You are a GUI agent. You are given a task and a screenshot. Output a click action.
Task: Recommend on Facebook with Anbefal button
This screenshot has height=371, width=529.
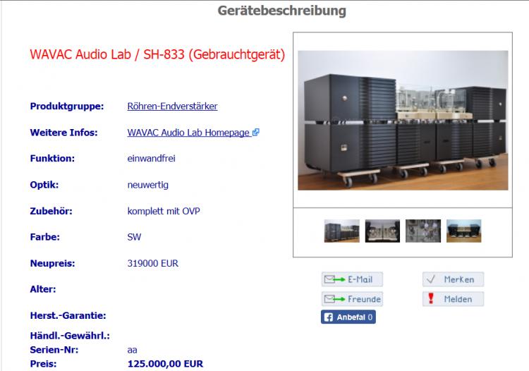tap(348, 317)
